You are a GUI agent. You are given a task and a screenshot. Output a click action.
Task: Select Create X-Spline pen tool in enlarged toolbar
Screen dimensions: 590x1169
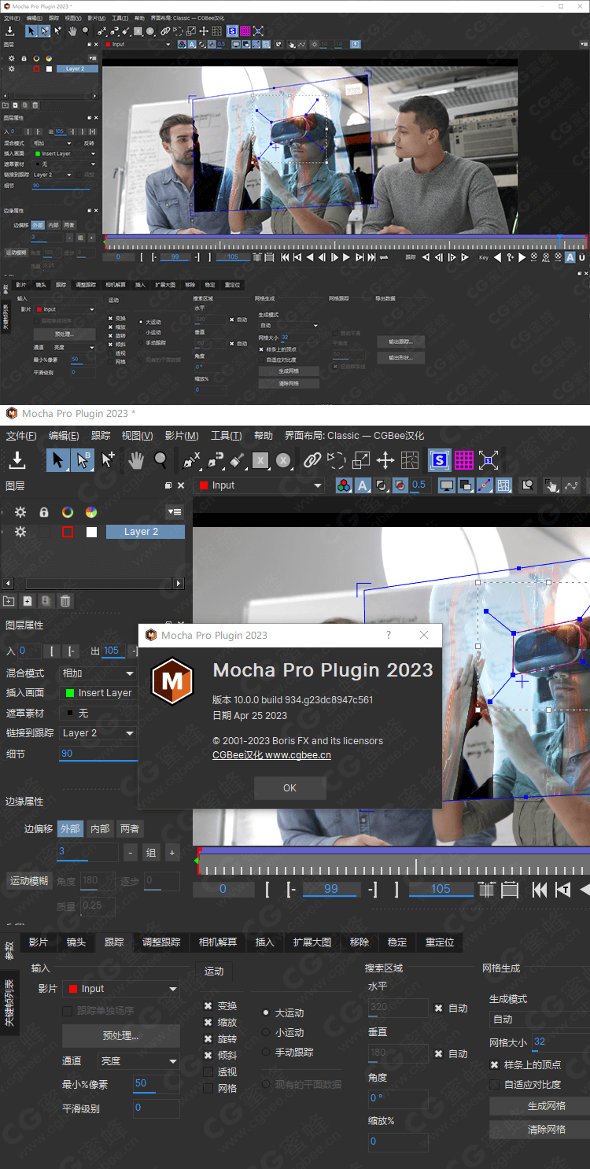(x=192, y=460)
